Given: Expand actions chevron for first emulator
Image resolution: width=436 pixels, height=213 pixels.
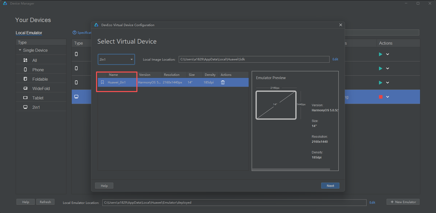Looking at the screenshot, I should coord(388,54).
